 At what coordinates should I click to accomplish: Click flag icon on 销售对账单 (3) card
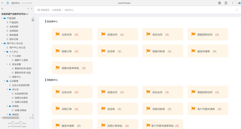(148, 51)
